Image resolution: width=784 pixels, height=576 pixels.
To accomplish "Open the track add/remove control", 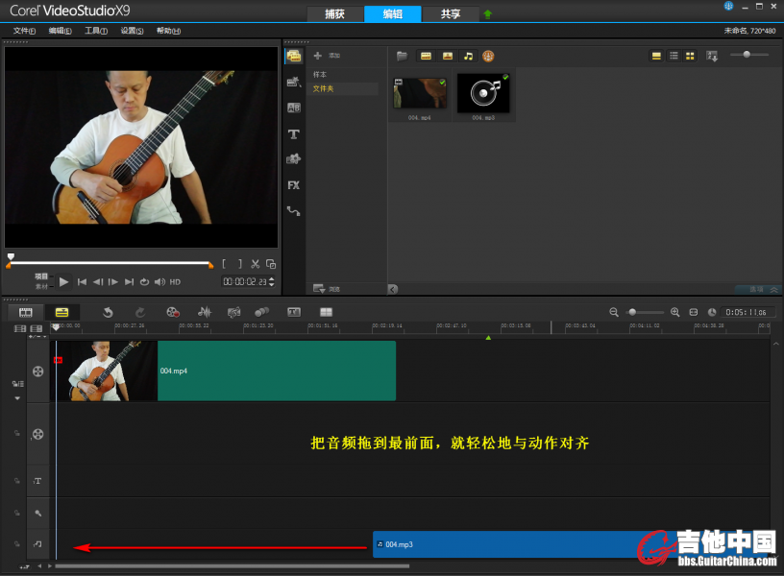I will pos(37,337).
